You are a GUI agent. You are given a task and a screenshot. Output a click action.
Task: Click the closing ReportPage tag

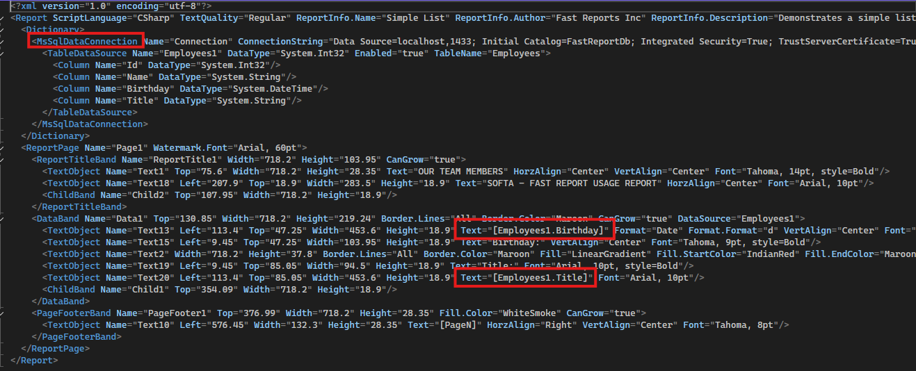[x=55, y=349]
